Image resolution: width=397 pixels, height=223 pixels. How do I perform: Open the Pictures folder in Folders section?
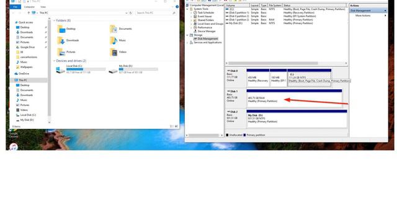point(66,52)
